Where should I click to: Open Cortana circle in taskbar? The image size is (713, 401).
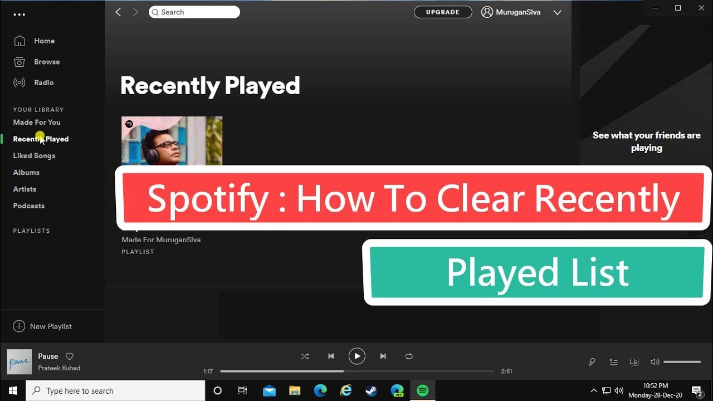[218, 391]
